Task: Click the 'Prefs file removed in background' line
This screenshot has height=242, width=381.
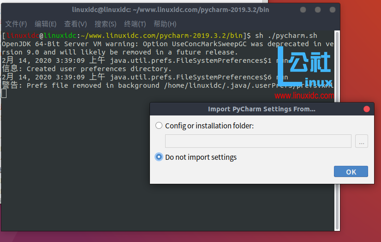Action: [x=167, y=85]
